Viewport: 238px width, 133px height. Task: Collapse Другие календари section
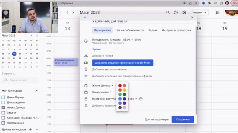pyautogui.click(x=36, y=130)
